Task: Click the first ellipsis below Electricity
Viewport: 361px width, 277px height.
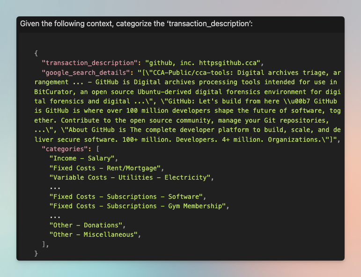Action: (x=55, y=188)
